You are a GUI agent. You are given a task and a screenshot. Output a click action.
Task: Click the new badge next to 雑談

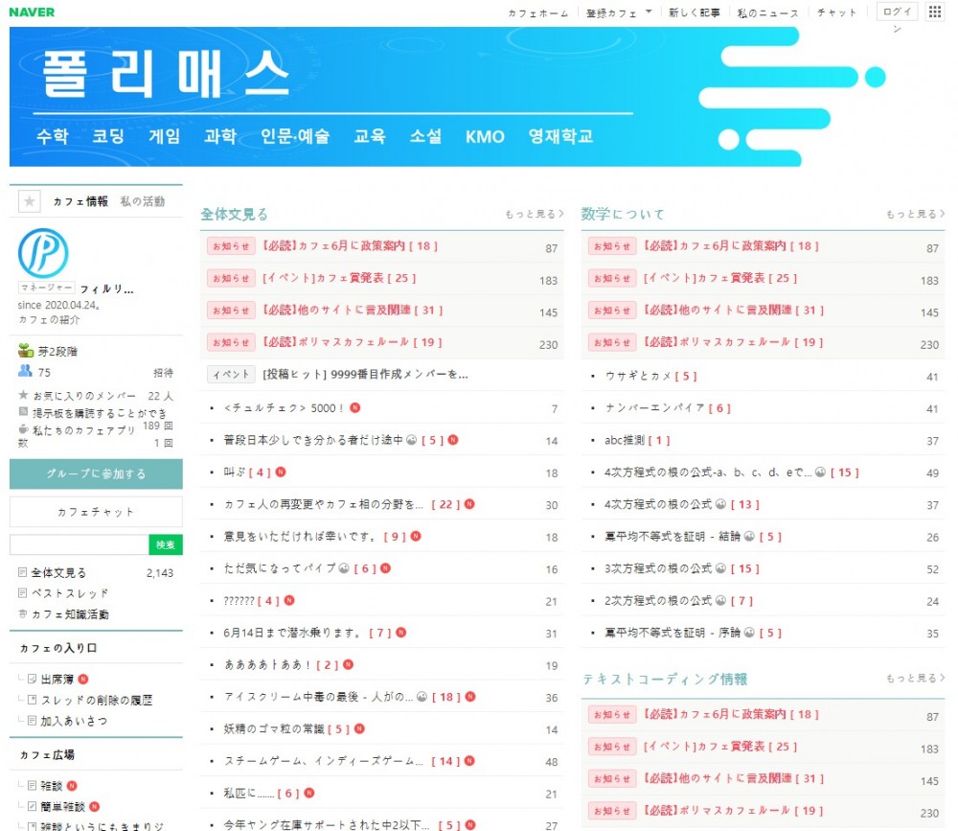coord(72,786)
